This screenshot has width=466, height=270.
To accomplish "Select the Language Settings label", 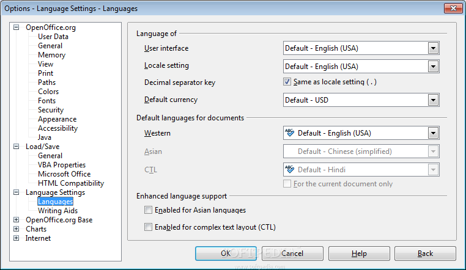I will point(55,192).
